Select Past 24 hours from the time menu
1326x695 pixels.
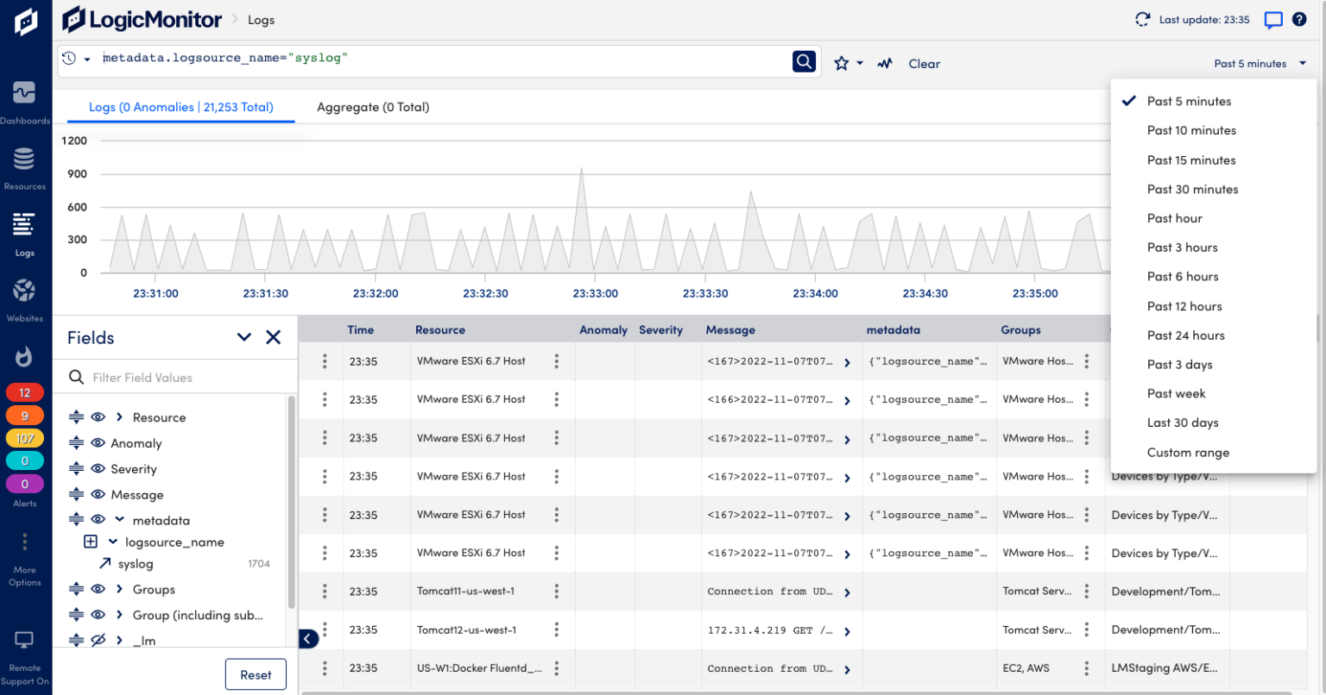[1185, 335]
